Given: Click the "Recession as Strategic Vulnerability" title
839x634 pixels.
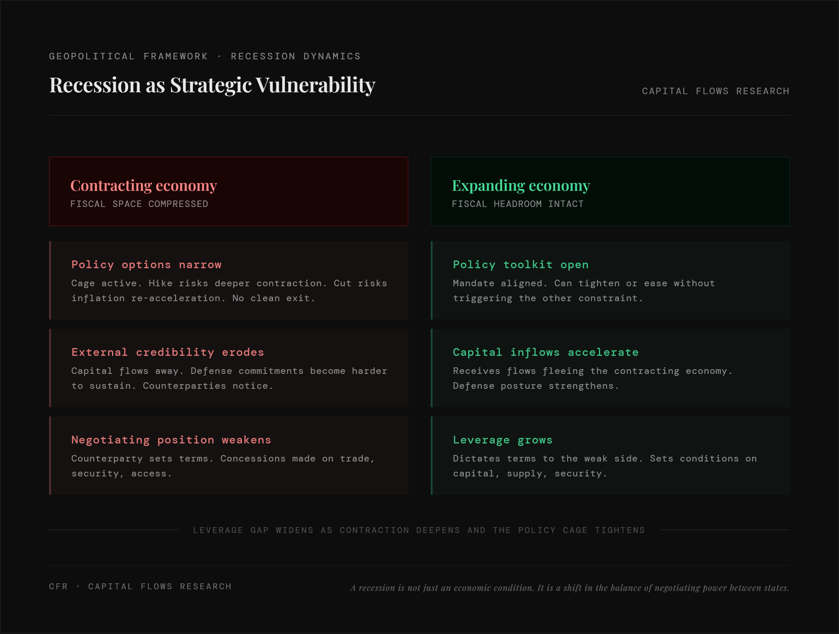Looking at the screenshot, I should (x=212, y=85).
